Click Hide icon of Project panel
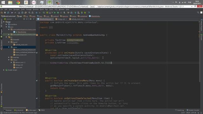This screenshot has width=203, height=114. click(34, 19)
